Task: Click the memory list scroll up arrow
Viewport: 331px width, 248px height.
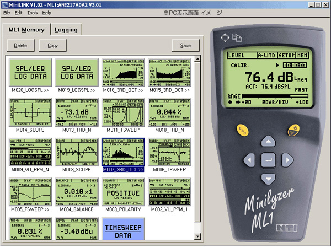Action: pyautogui.click(x=197, y=59)
